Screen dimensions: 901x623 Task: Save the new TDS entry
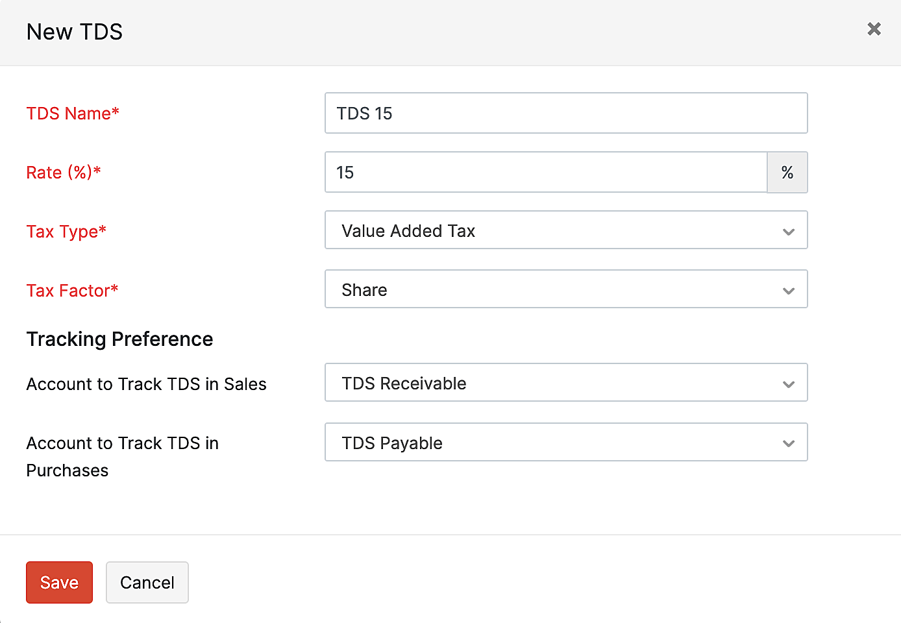pos(59,582)
